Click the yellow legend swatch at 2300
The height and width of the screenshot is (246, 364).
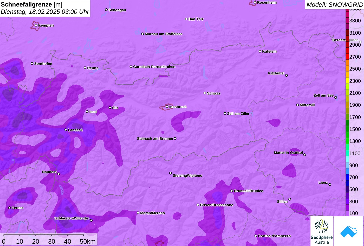click(x=347, y=81)
